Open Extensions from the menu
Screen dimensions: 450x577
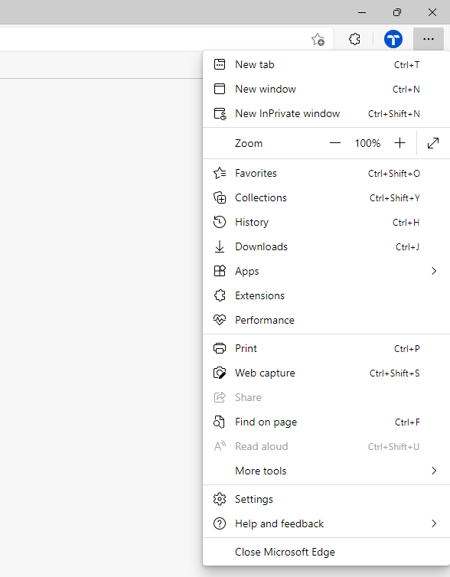click(x=326, y=295)
